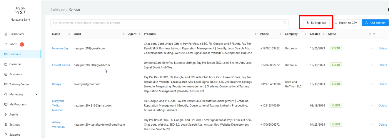Sort contacts by Name column
389x138 pixels.
click(x=69, y=34)
